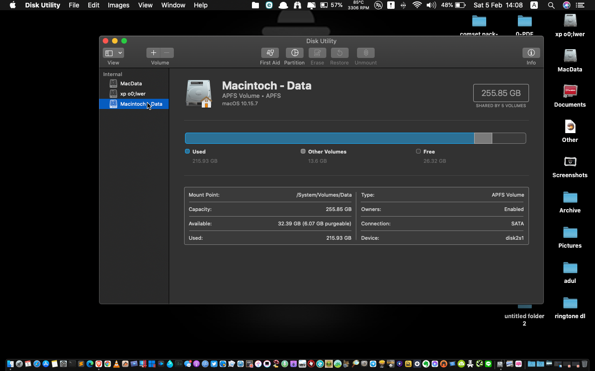
Task: Open the Disk Utility app menu
Action: coord(43,5)
